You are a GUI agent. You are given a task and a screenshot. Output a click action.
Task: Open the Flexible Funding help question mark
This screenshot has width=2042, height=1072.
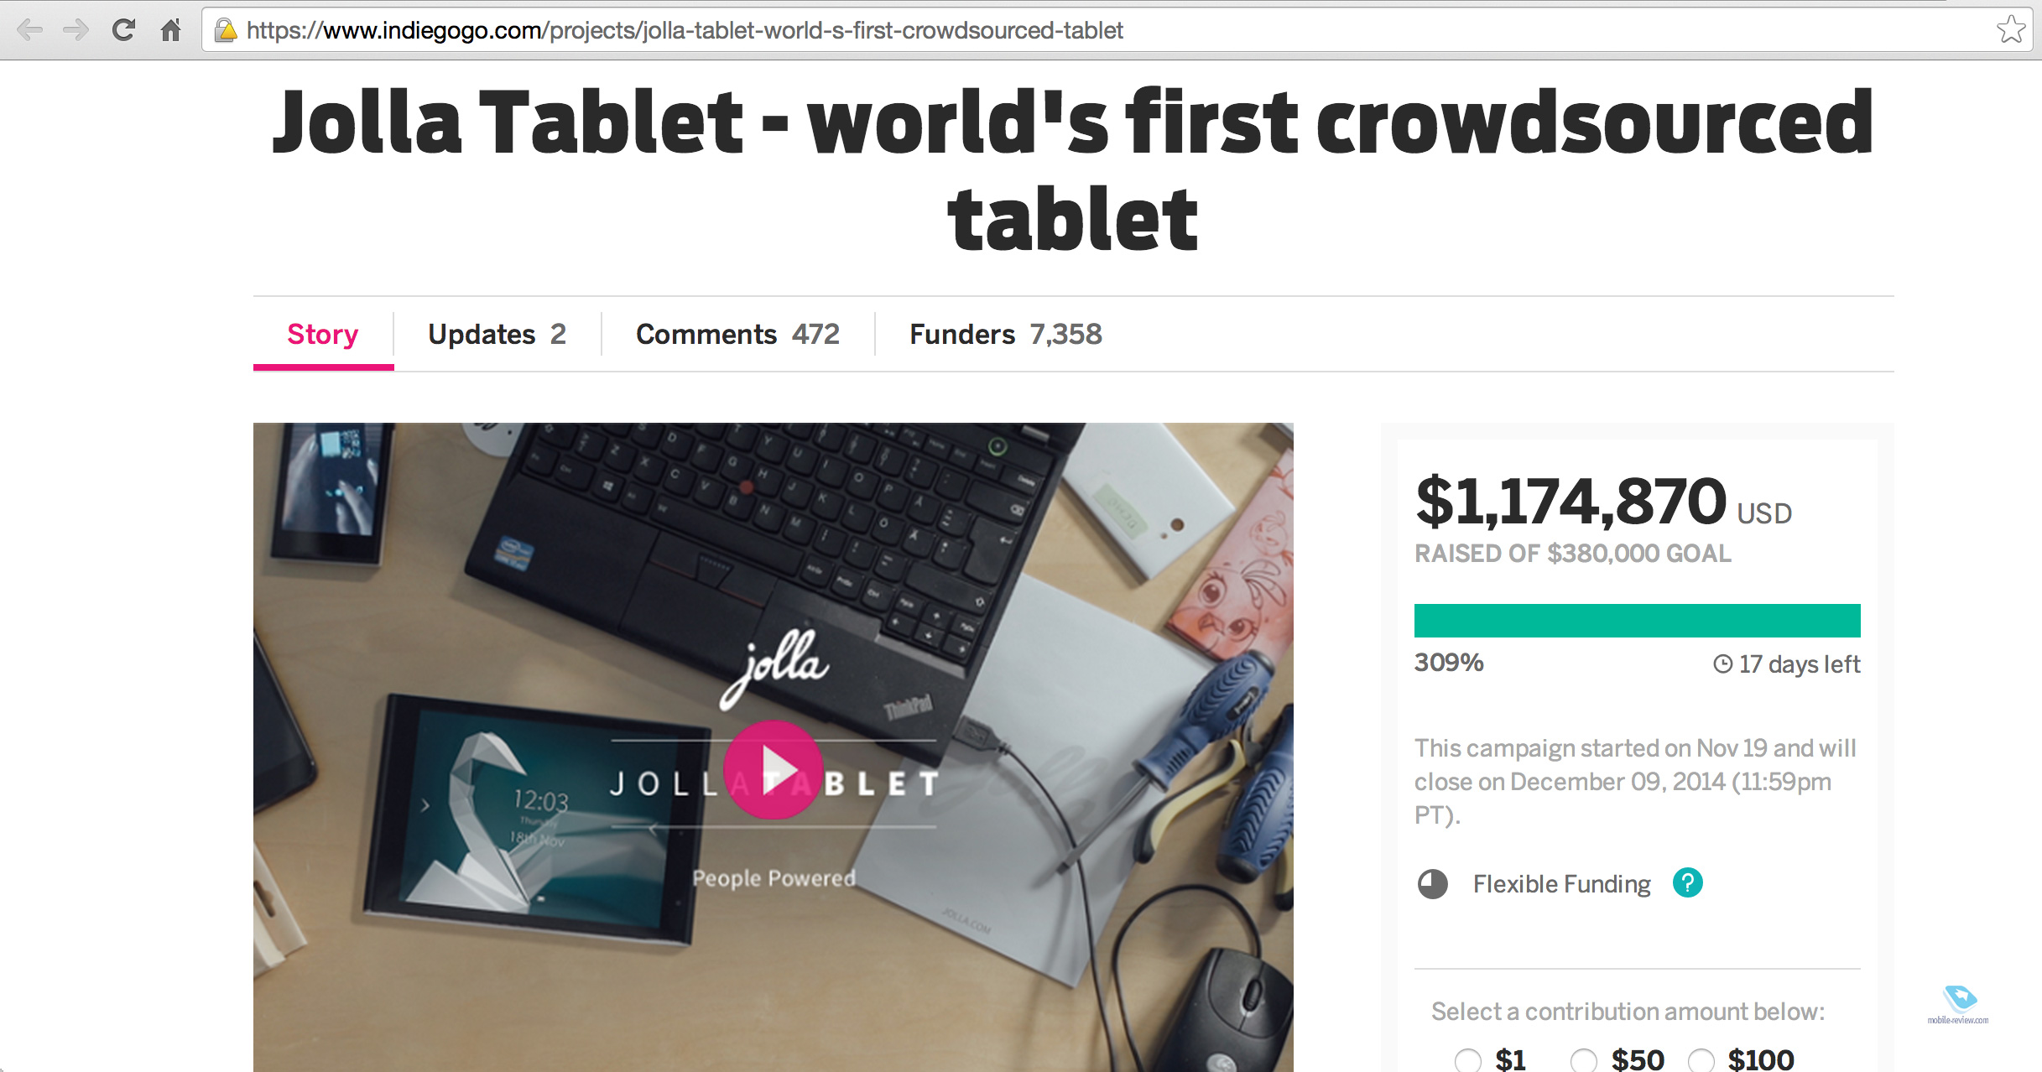pyautogui.click(x=1687, y=882)
